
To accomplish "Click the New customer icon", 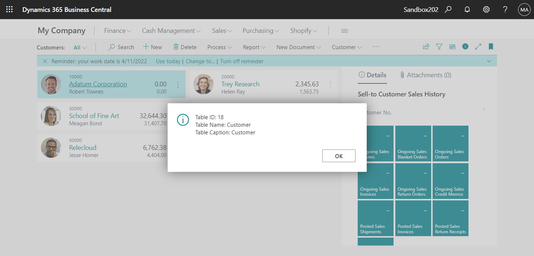I will coord(152,47).
